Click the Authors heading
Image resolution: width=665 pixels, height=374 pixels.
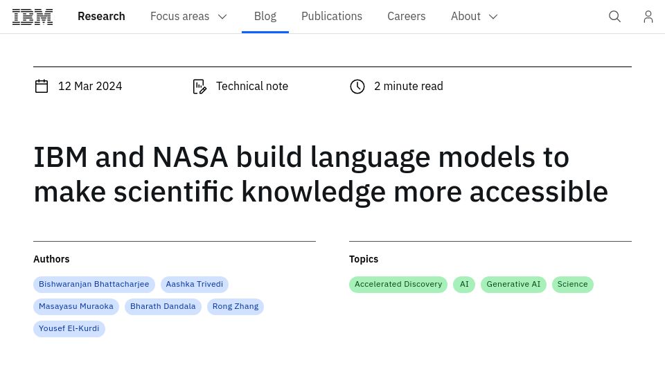pyautogui.click(x=51, y=259)
